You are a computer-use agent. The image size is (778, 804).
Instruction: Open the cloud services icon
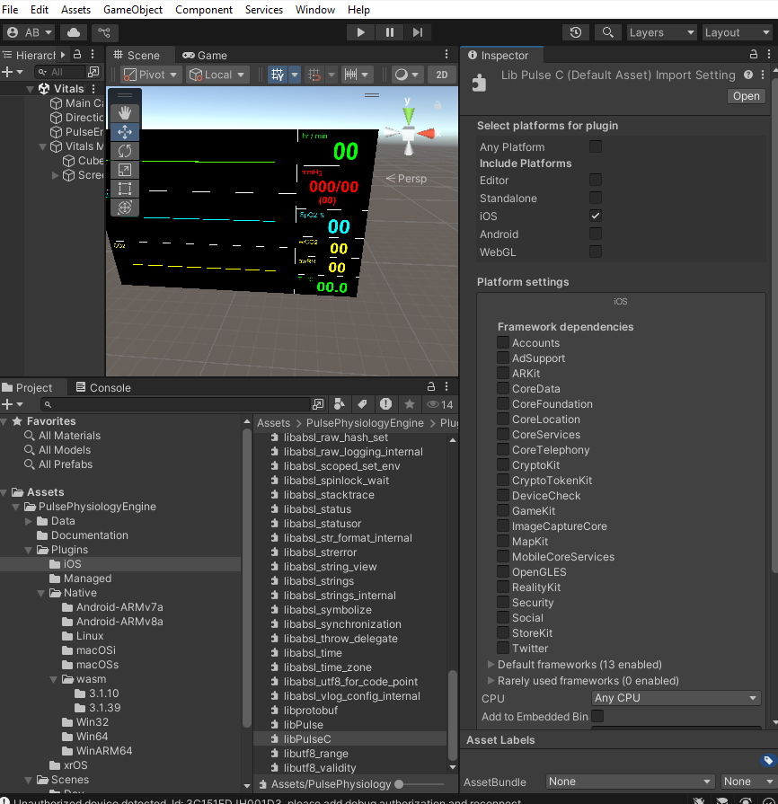tap(75, 32)
